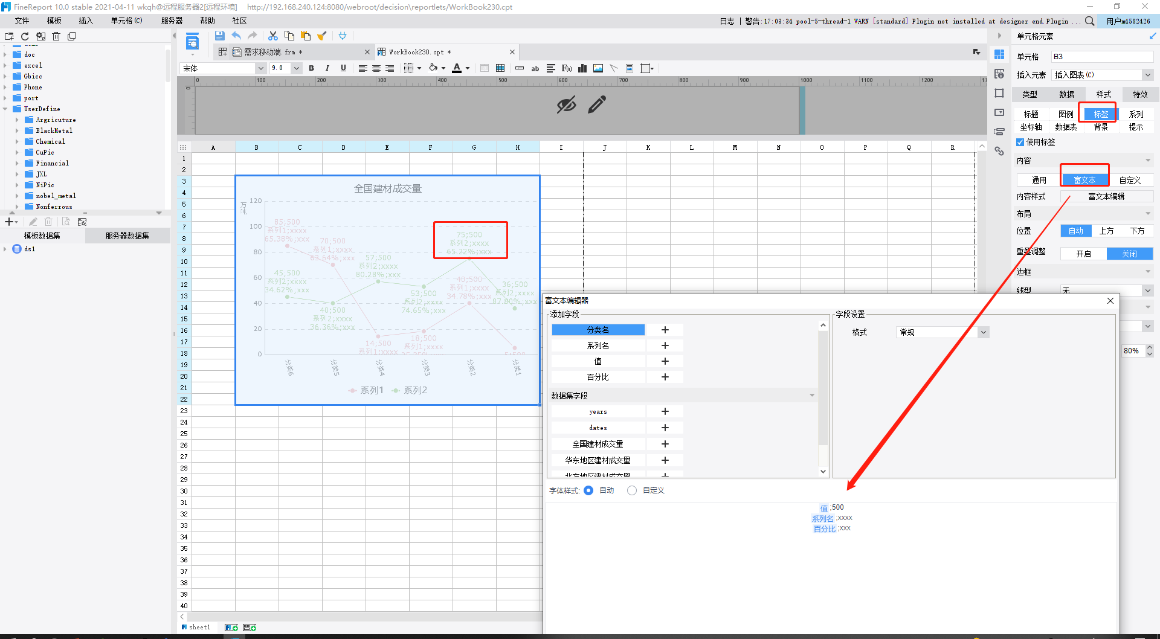1160x639 pixels.
Task: Click the delete trash icon above the file tree
Action: tap(56, 36)
